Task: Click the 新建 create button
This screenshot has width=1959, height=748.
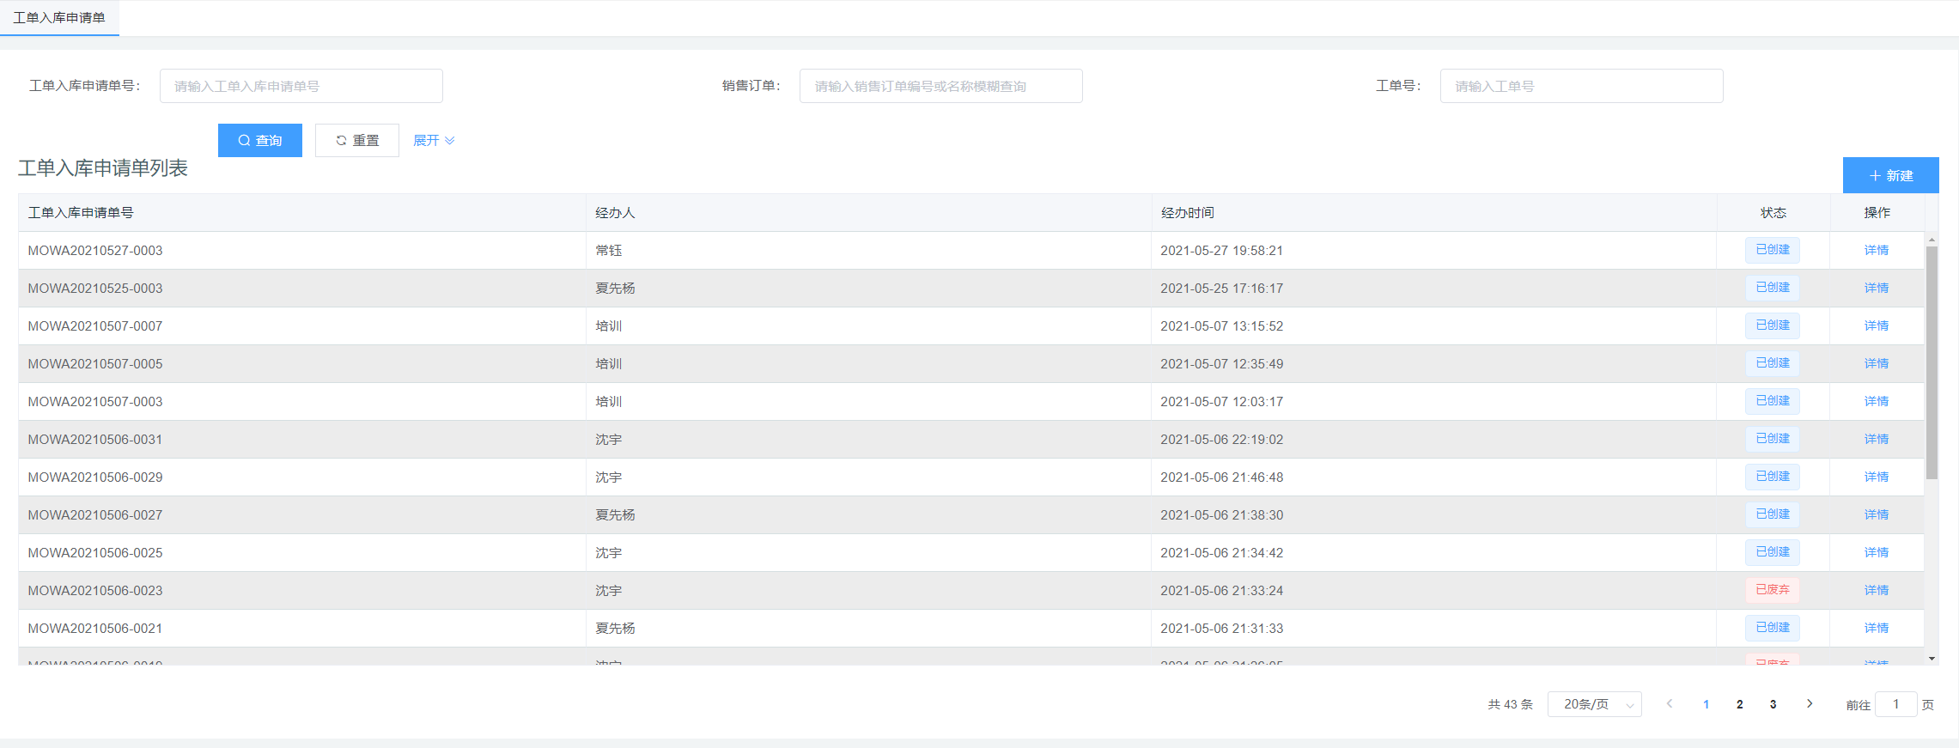Action: pyautogui.click(x=1890, y=175)
